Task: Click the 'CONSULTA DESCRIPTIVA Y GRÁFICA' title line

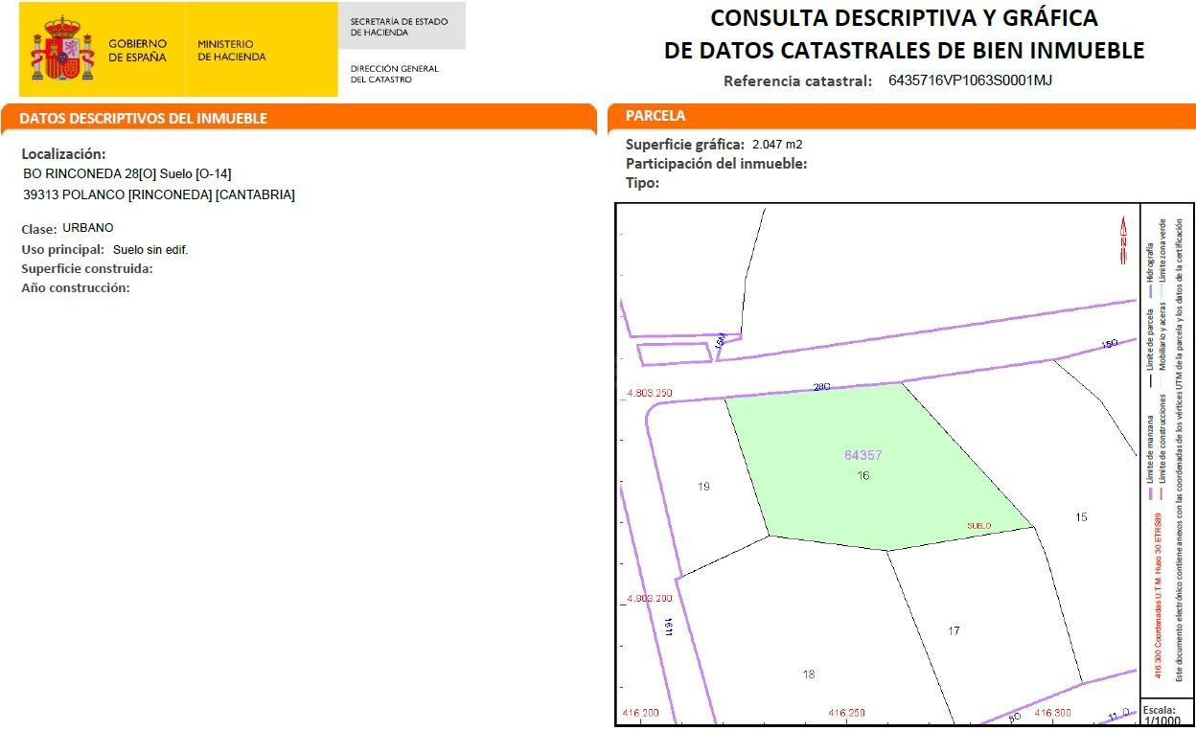Action: coord(904,18)
